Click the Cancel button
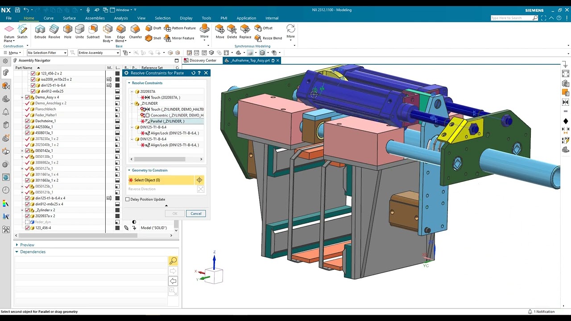This screenshot has height=321, width=571. coord(196,214)
